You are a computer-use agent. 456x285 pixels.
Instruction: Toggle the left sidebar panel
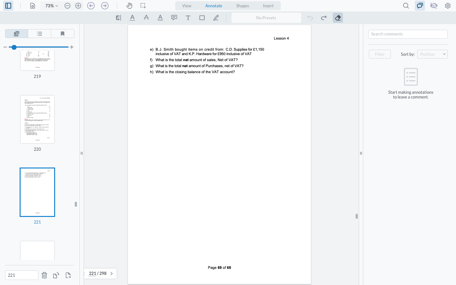click(x=8, y=6)
